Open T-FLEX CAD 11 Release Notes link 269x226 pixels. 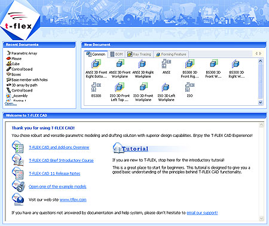[x=54, y=173]
